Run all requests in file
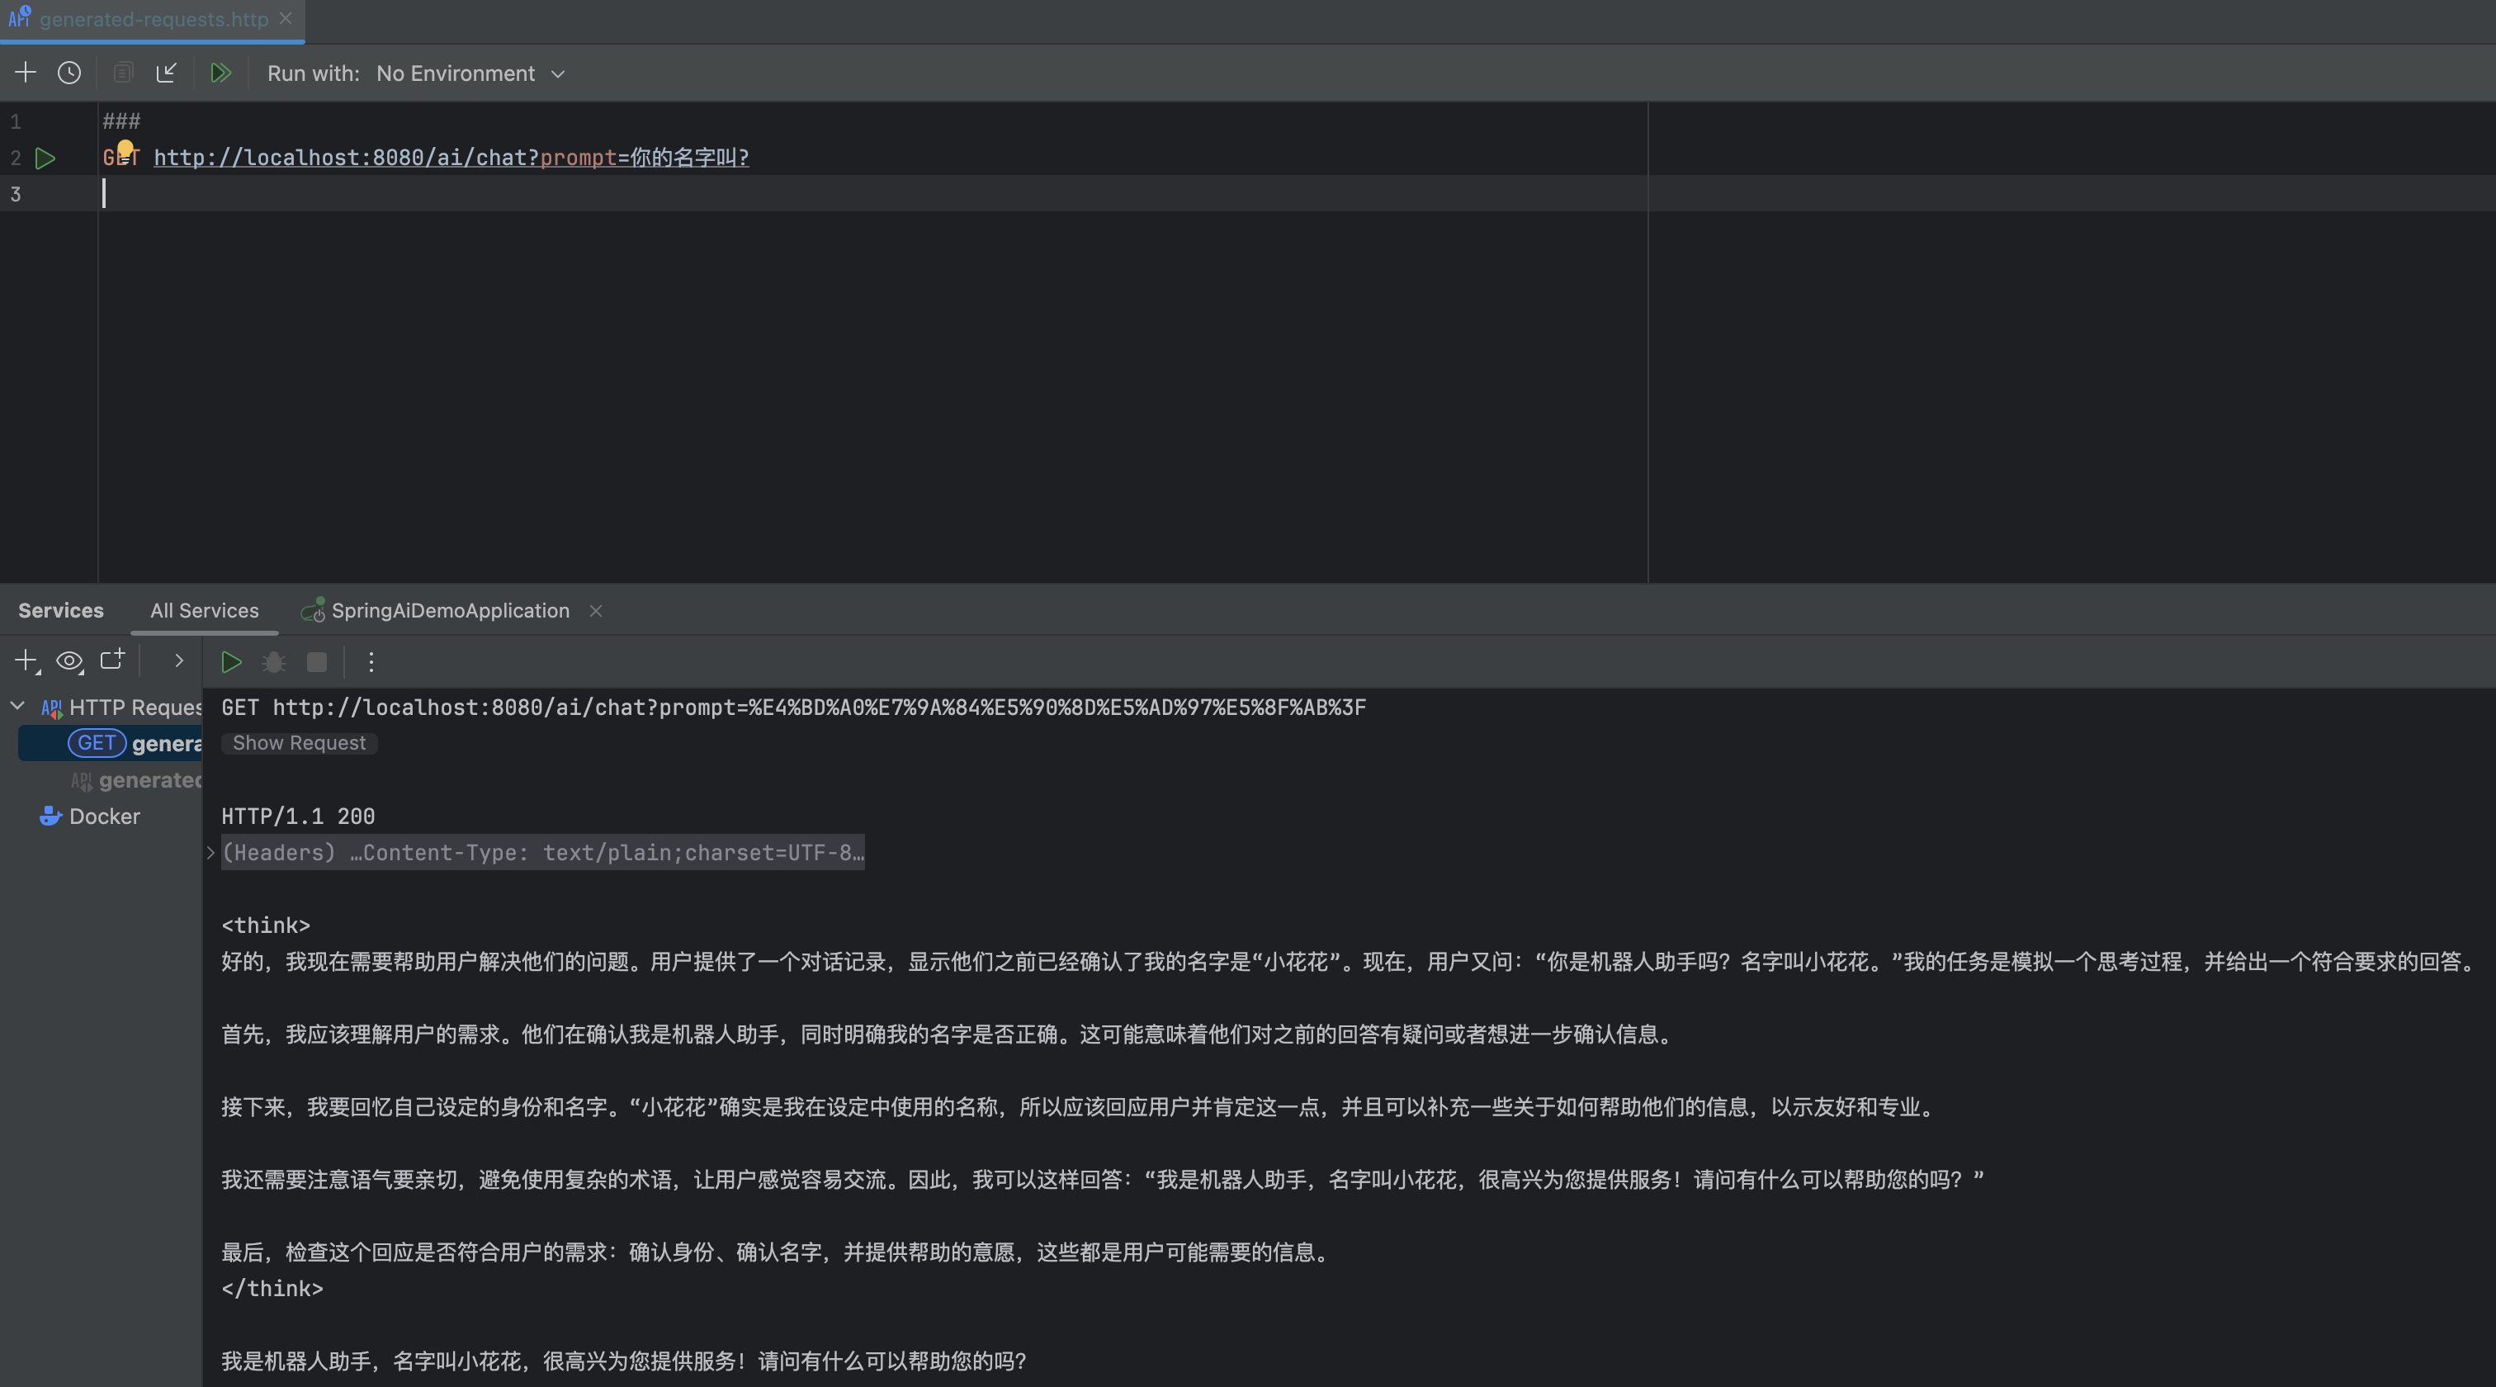 [x=221, y=73]
